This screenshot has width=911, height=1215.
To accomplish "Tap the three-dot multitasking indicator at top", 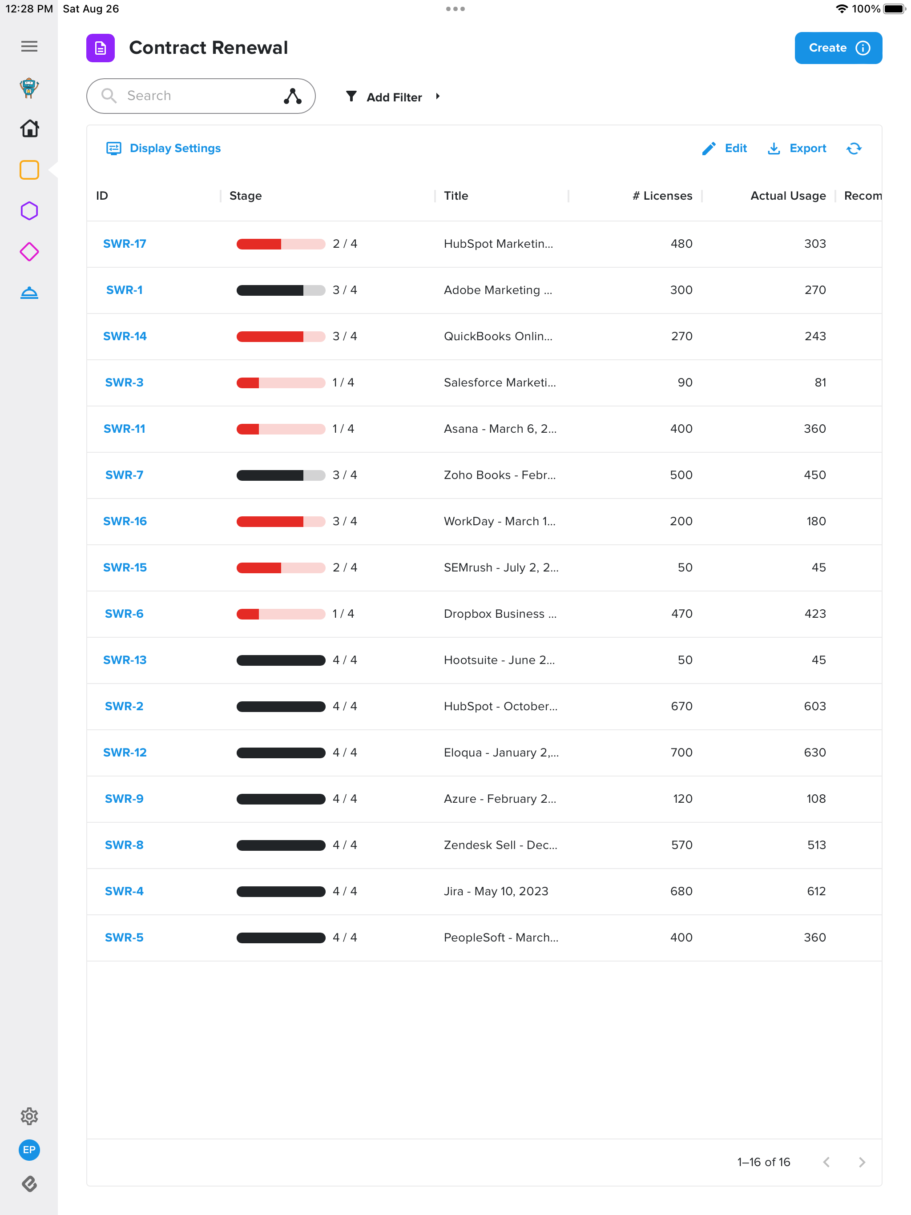I will coord(455,9).
